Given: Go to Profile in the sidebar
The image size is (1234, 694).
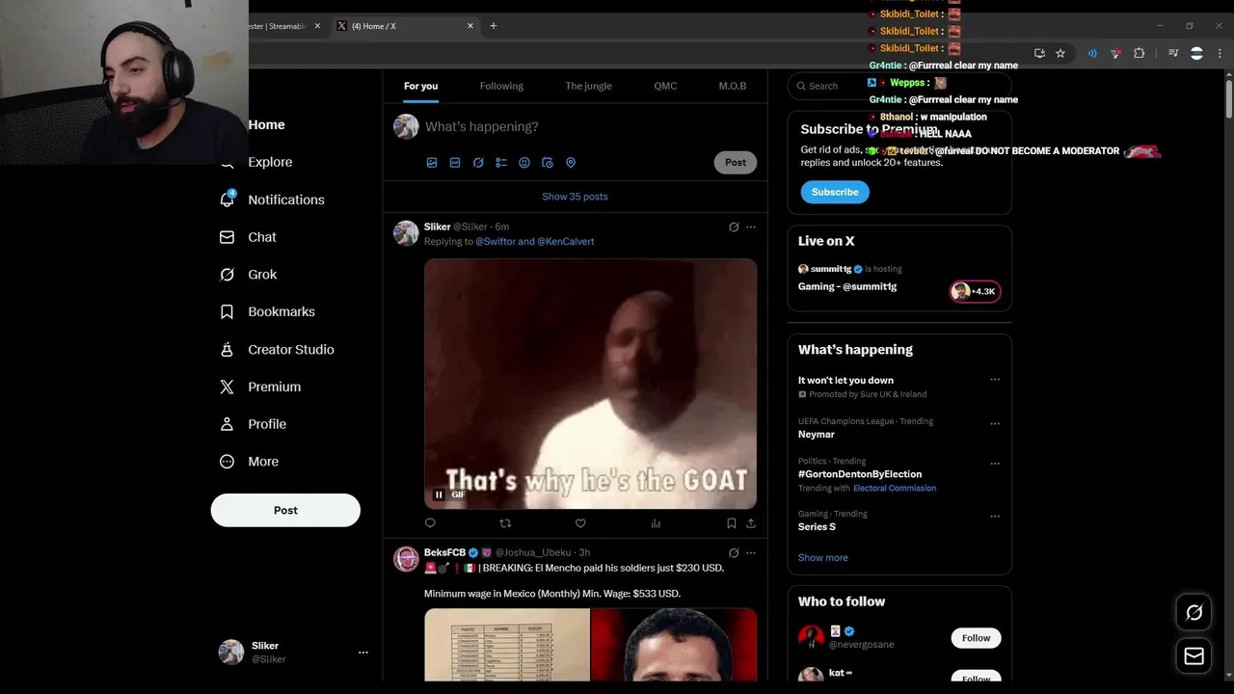Looking at the screenshot, I should (253, 424).
